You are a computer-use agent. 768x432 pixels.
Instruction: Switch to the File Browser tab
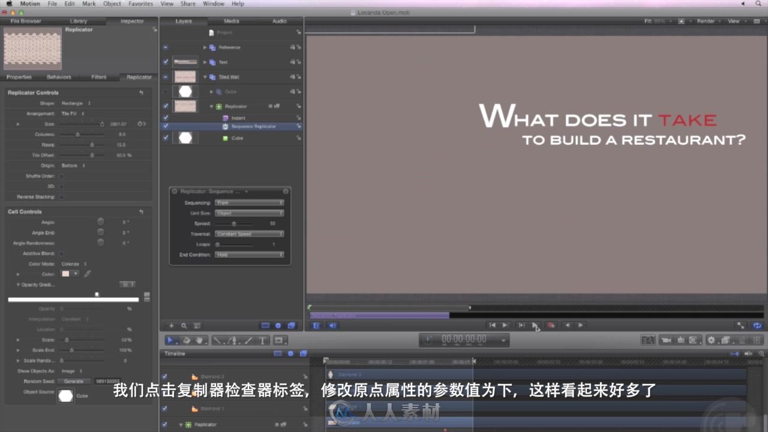pos(26,21)
